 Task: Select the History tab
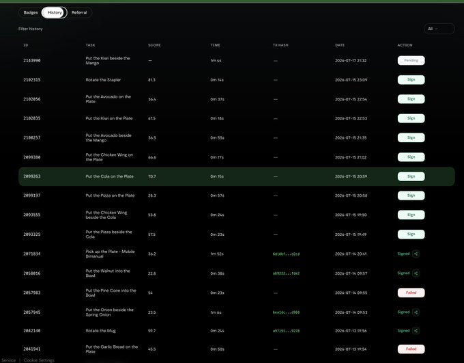click(x=55, y=12)
